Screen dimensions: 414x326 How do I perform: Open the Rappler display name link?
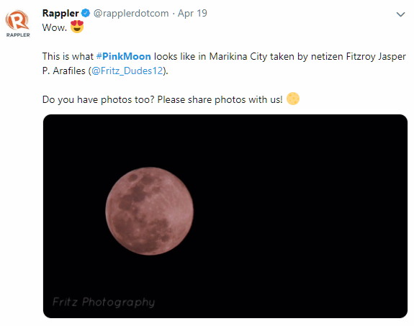[x=60, y=13]
